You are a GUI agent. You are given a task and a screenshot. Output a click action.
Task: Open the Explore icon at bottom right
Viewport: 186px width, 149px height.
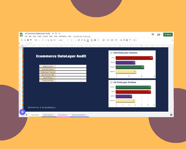(x=171, y=115)
